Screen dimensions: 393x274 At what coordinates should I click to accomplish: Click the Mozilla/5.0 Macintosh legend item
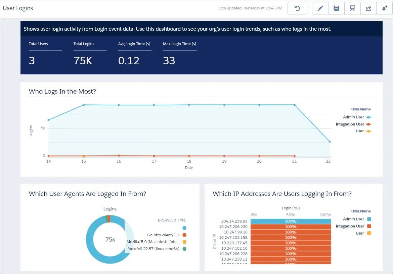click(157, 242)
